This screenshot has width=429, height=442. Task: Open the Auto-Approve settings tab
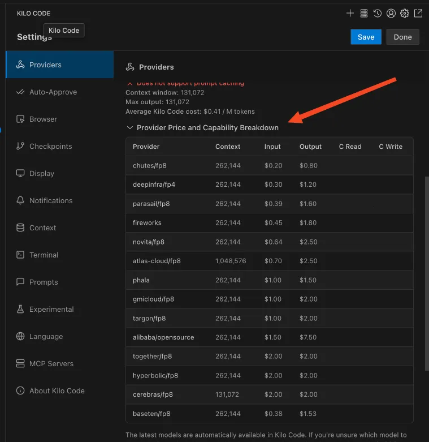[53, 92]
